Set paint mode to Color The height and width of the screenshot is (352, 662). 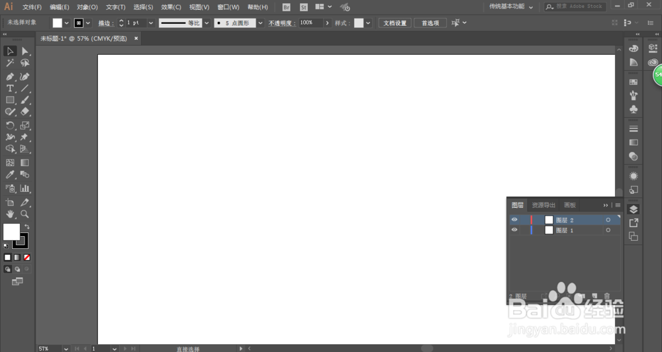point(7,257)
